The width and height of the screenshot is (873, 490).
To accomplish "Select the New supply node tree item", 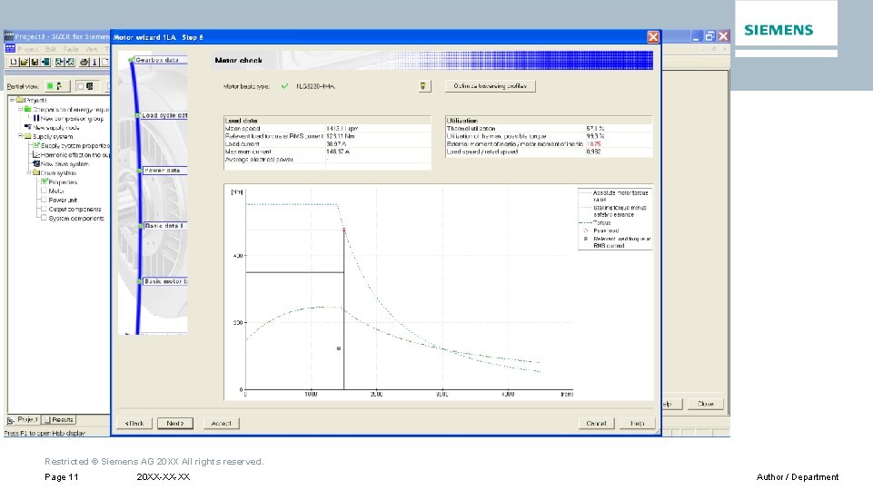I will click(55, 127).
